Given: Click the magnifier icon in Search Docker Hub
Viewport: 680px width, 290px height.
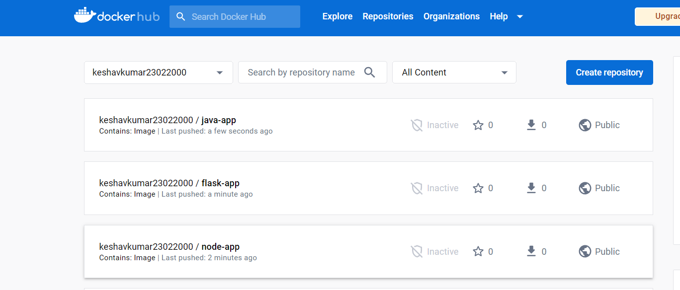Looking at the screenshot, I should (181, 16).
